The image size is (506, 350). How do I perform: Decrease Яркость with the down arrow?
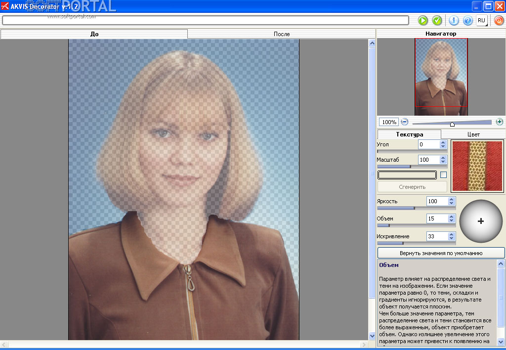452,203
